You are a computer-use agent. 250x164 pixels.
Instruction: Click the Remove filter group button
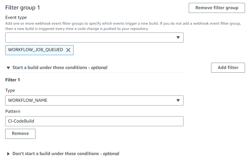coord(217,8)
